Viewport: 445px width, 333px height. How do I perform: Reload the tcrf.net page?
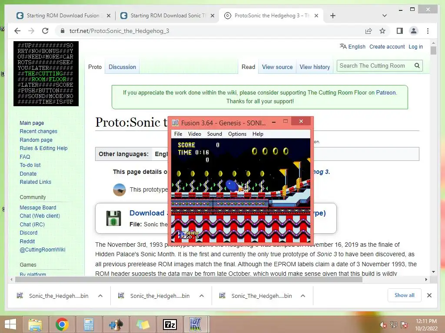[45, 31]
